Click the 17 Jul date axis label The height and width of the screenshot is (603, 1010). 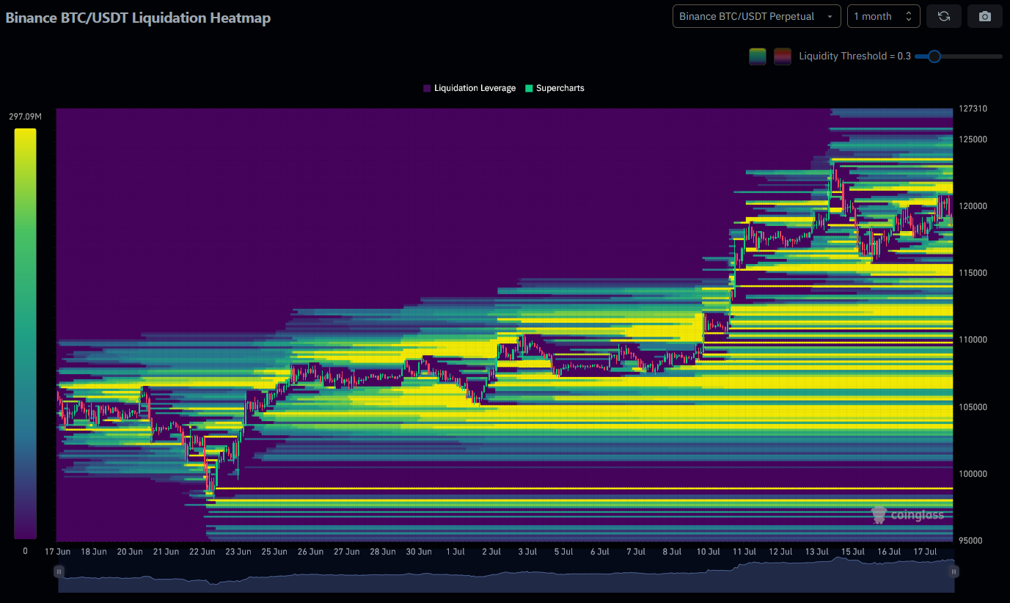coord(925,552)
